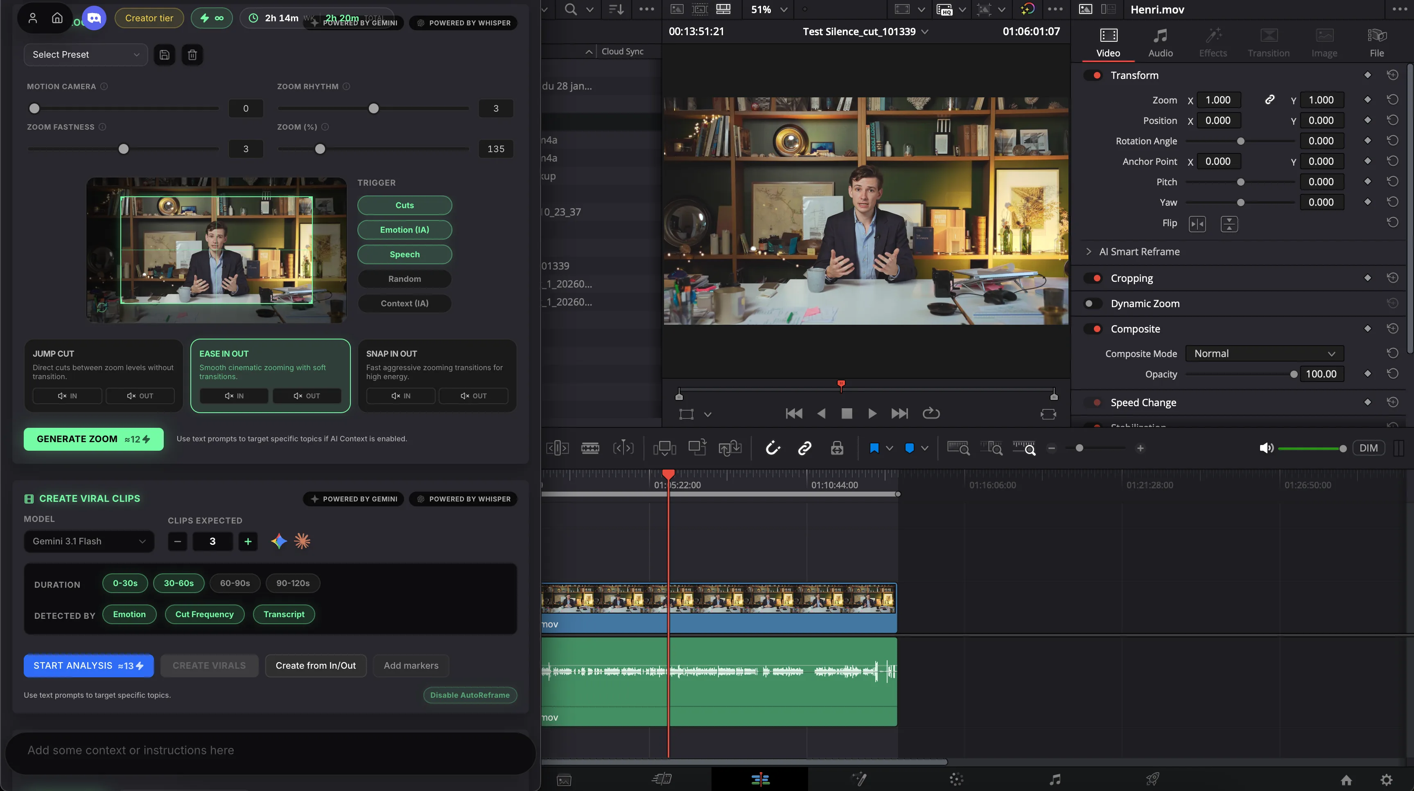
Task: Click the GENERATE ZOOM button
Action: click(93, 439)
